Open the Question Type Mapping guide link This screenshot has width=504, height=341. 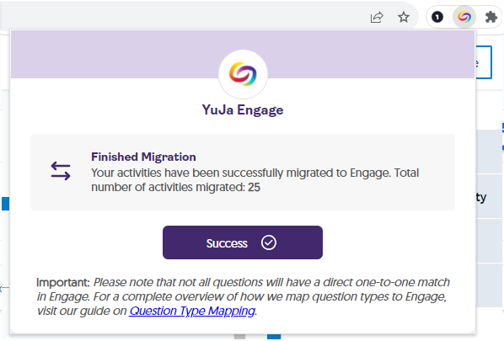[192, 311]
